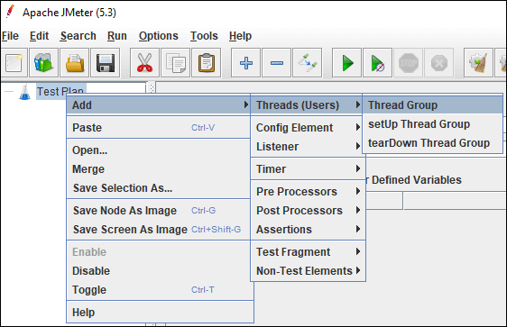Expand the Config Element submenu
This screenshot has height=327, width=507.
click(x=309, y=128)
